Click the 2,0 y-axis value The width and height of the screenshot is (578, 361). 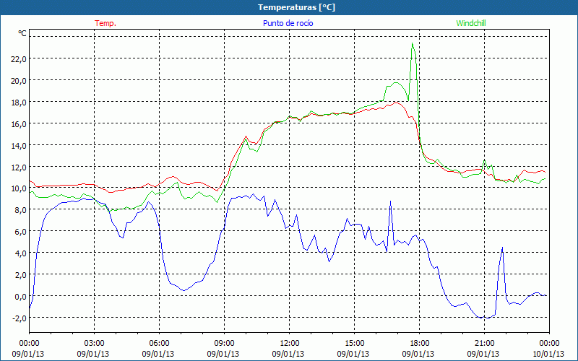[20, 275]
